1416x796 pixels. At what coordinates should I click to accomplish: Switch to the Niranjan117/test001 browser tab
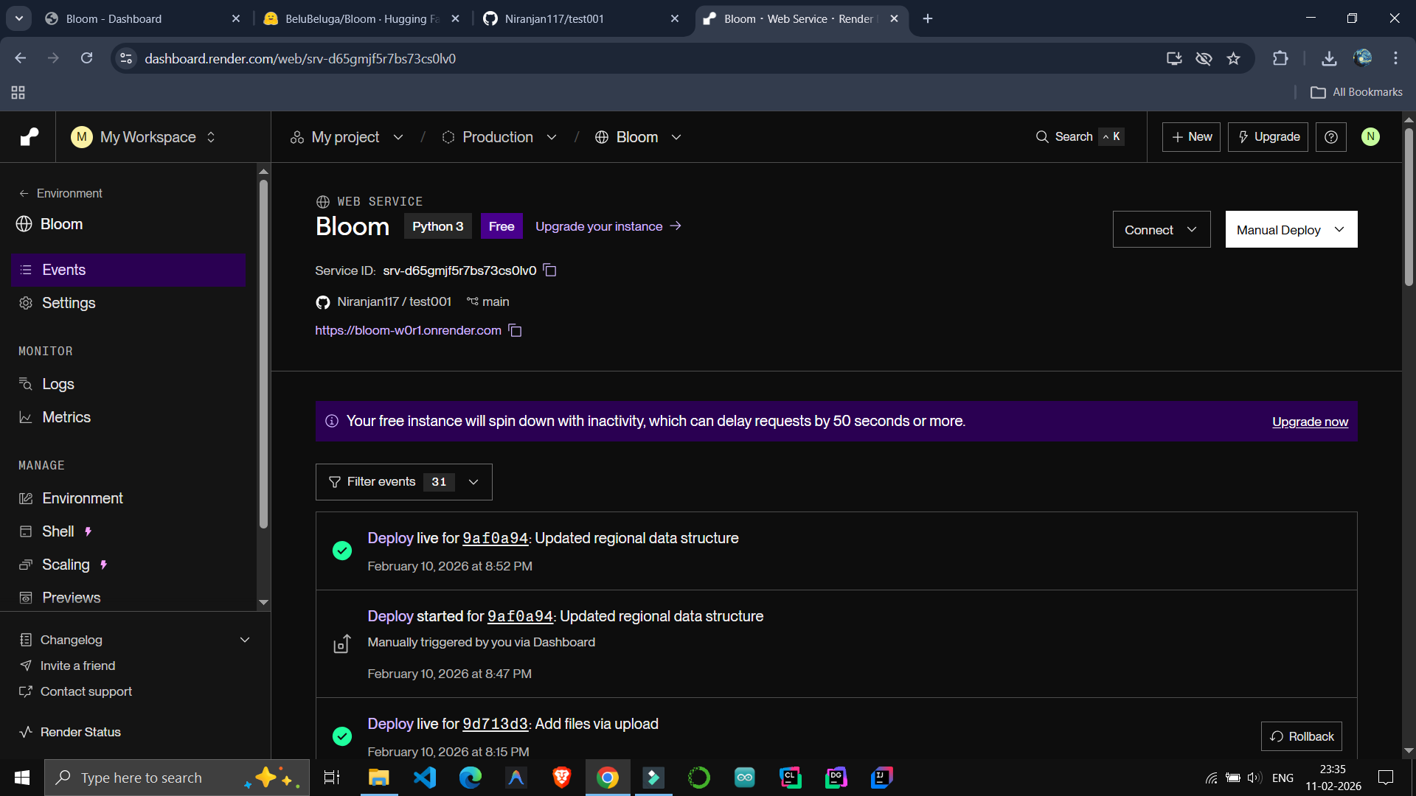pos(554,18)
